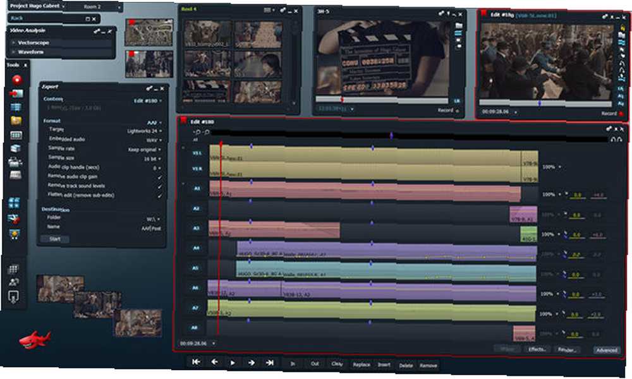Image resolution: width=632 pixels, height=379 pixels.
Task: Zoom in the Edit #100 timeline
Action: 197,132
